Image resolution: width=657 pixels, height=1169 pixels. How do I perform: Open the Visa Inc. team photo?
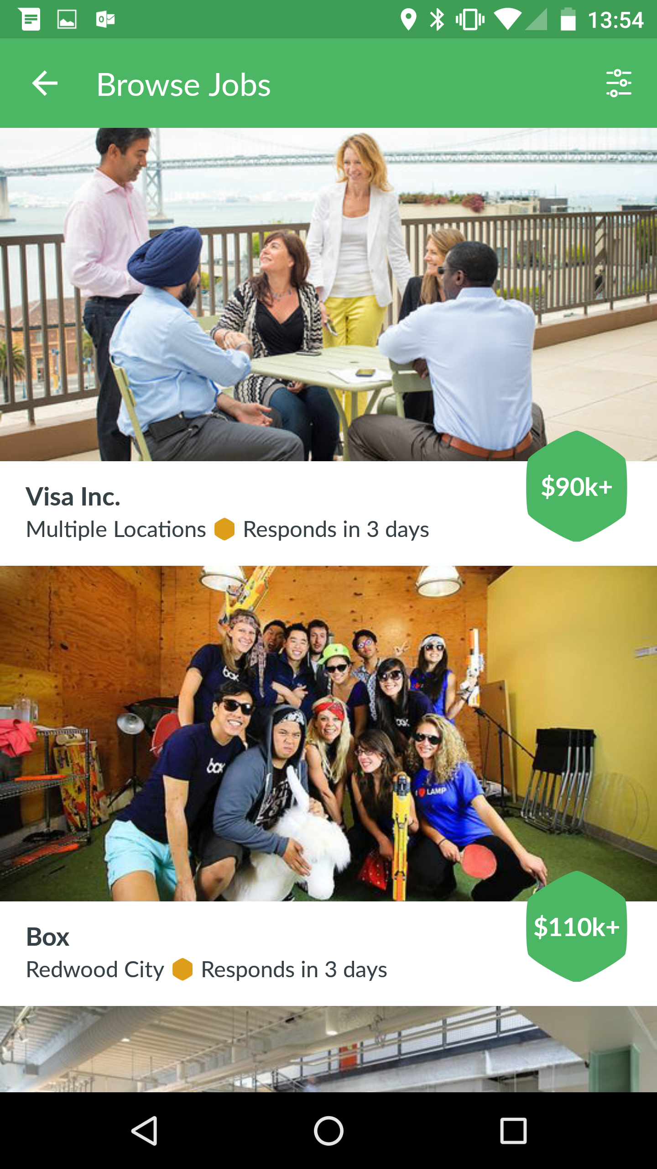328,295
